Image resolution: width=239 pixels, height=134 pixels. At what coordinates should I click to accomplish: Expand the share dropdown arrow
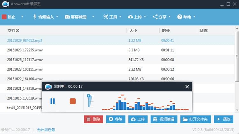pyautogui.click(x=169, y=17)
